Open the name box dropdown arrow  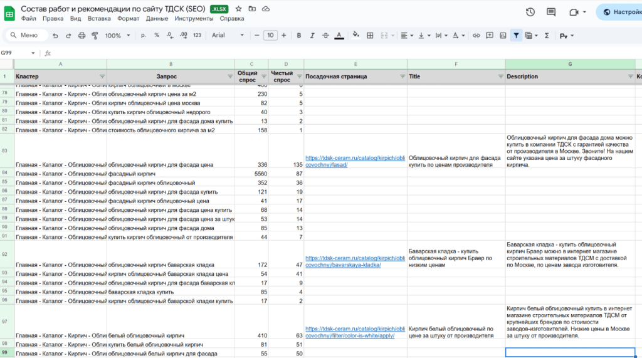(33, 53)
